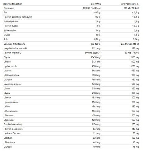
Task: Select the Hyaluronsäure row label
Action: pyautogui.click(x=11, y=102)
